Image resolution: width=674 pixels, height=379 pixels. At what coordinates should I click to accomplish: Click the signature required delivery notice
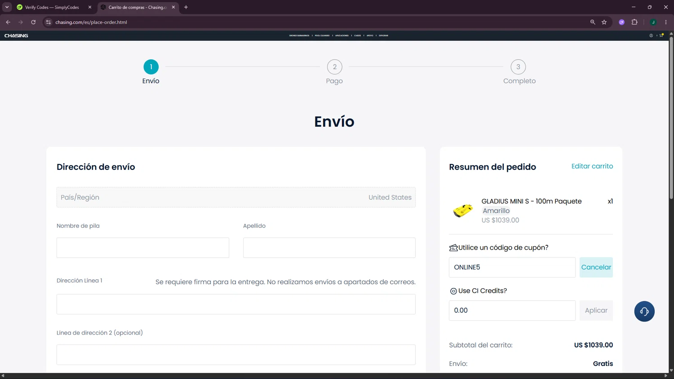click(x=285, y=282)
